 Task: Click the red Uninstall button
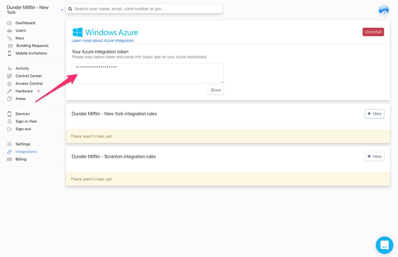click(x=373, y=32)
